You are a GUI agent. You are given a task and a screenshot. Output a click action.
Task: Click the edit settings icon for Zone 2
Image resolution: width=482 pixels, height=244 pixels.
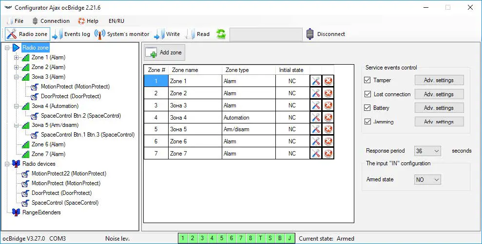[316, 93]
